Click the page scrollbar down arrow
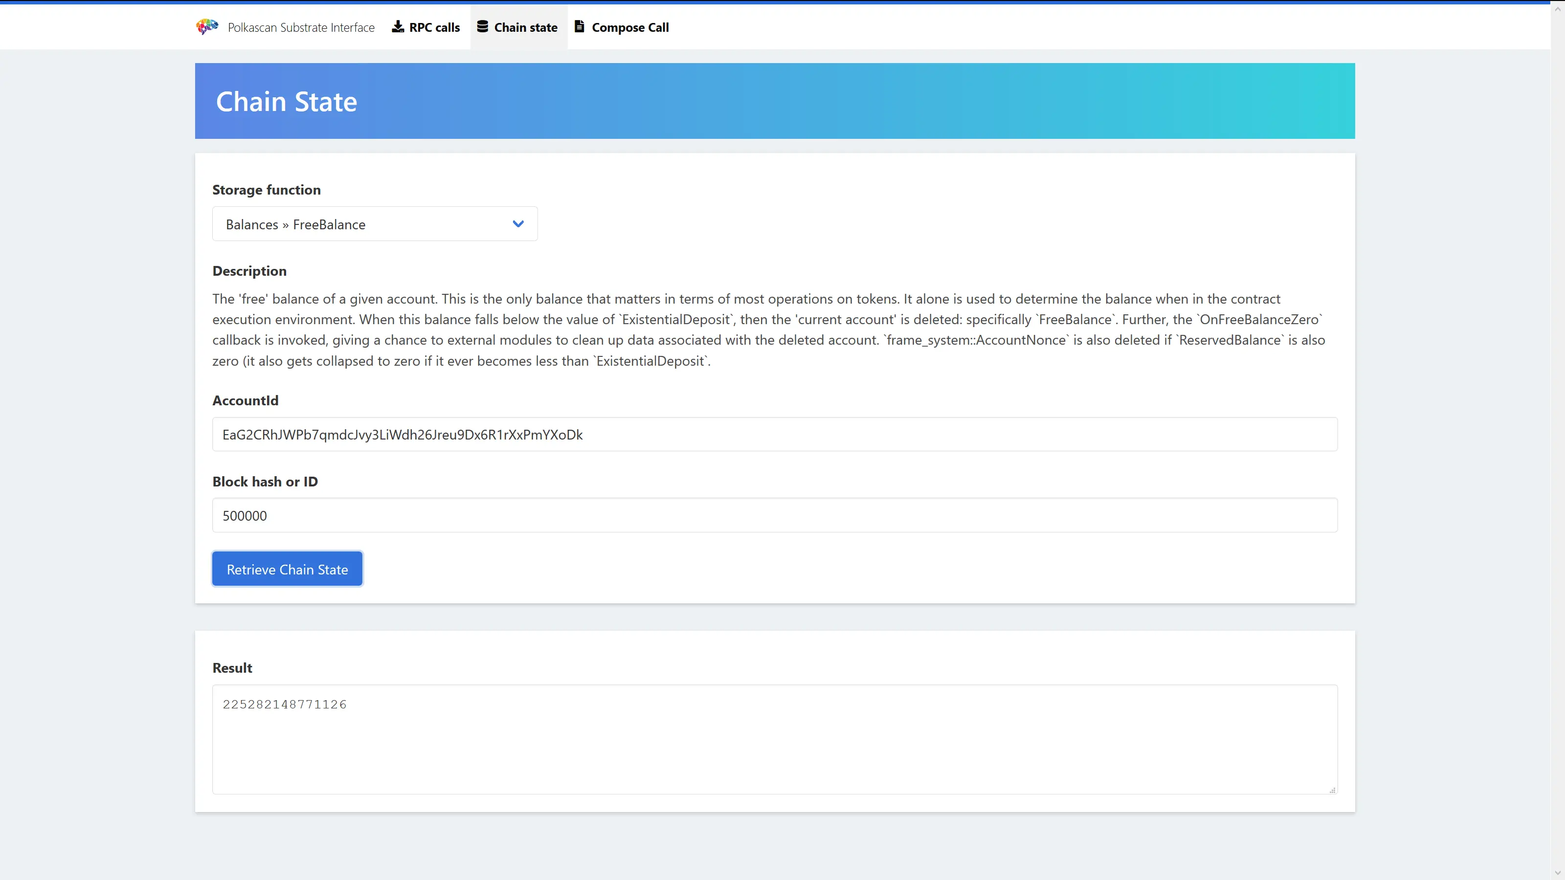 tap(1558, 873)
